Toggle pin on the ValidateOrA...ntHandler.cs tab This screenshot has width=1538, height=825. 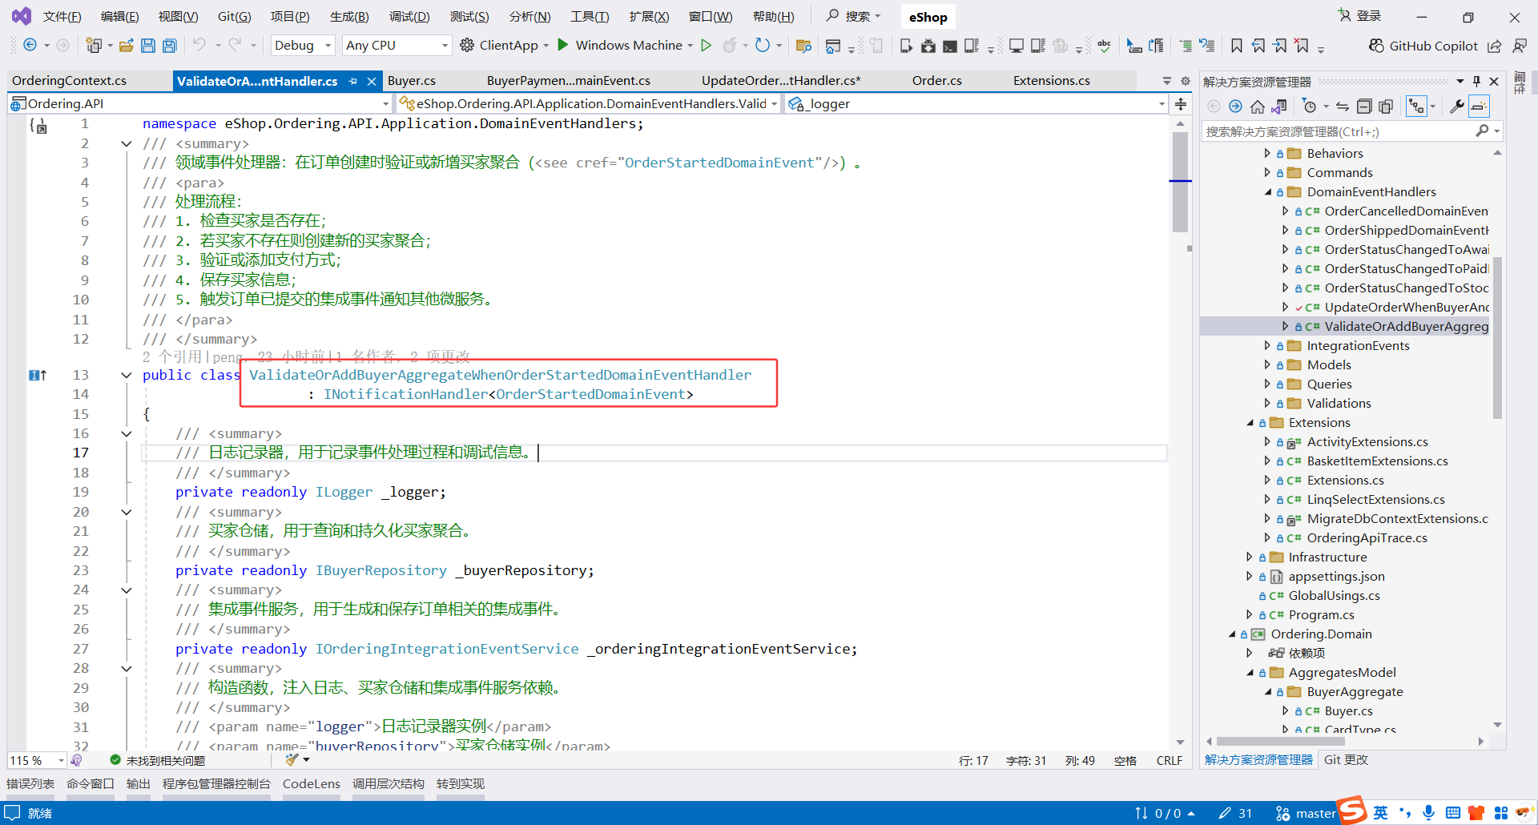(353, 81)
